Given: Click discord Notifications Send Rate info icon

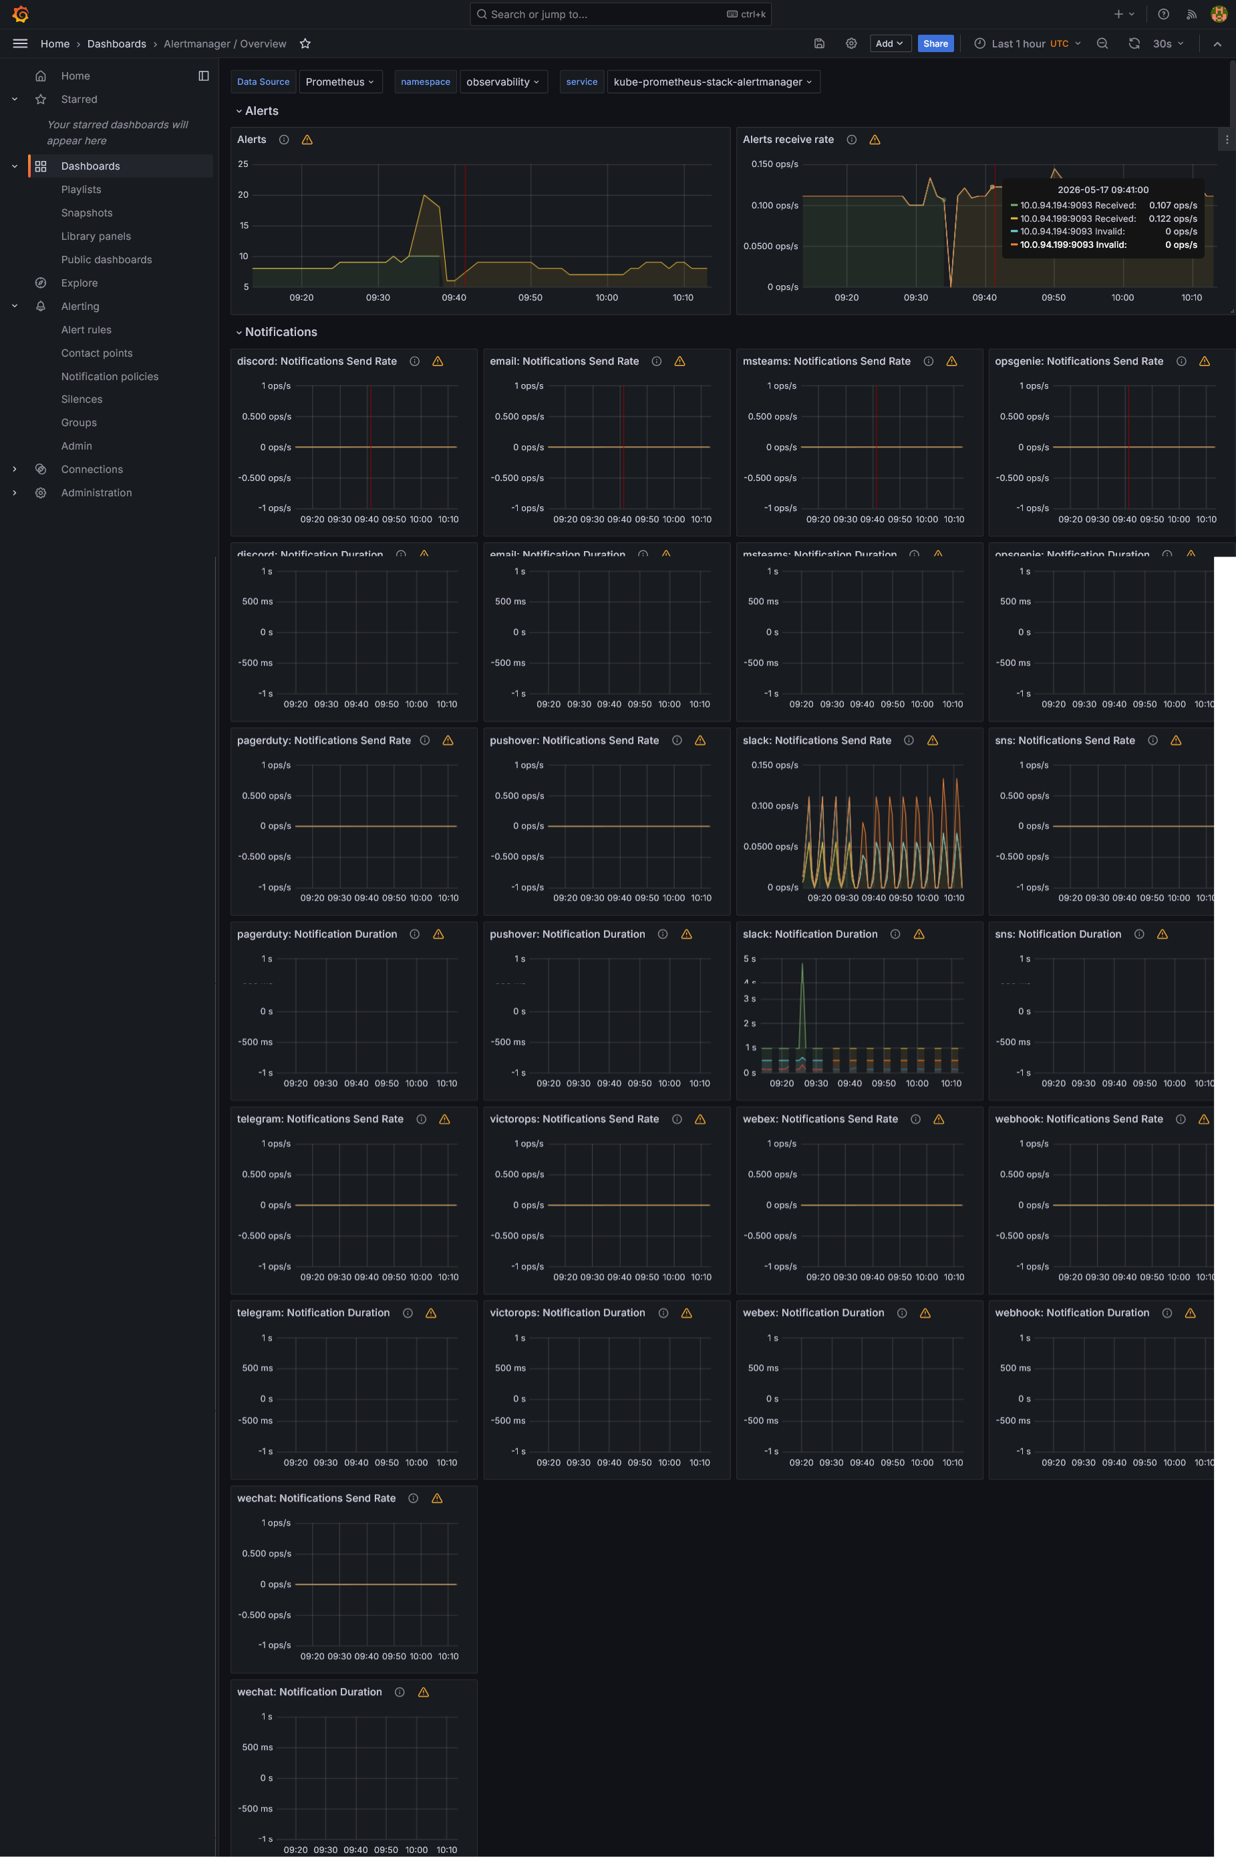Looking at the screenshot, I should (x=414, y=361).
